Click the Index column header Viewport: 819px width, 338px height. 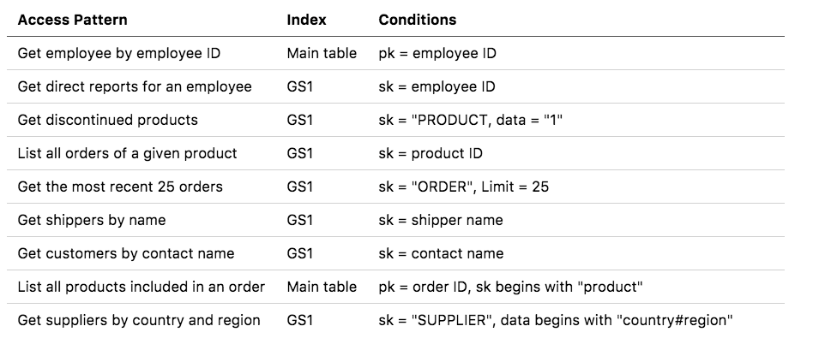tap(307, 20)
